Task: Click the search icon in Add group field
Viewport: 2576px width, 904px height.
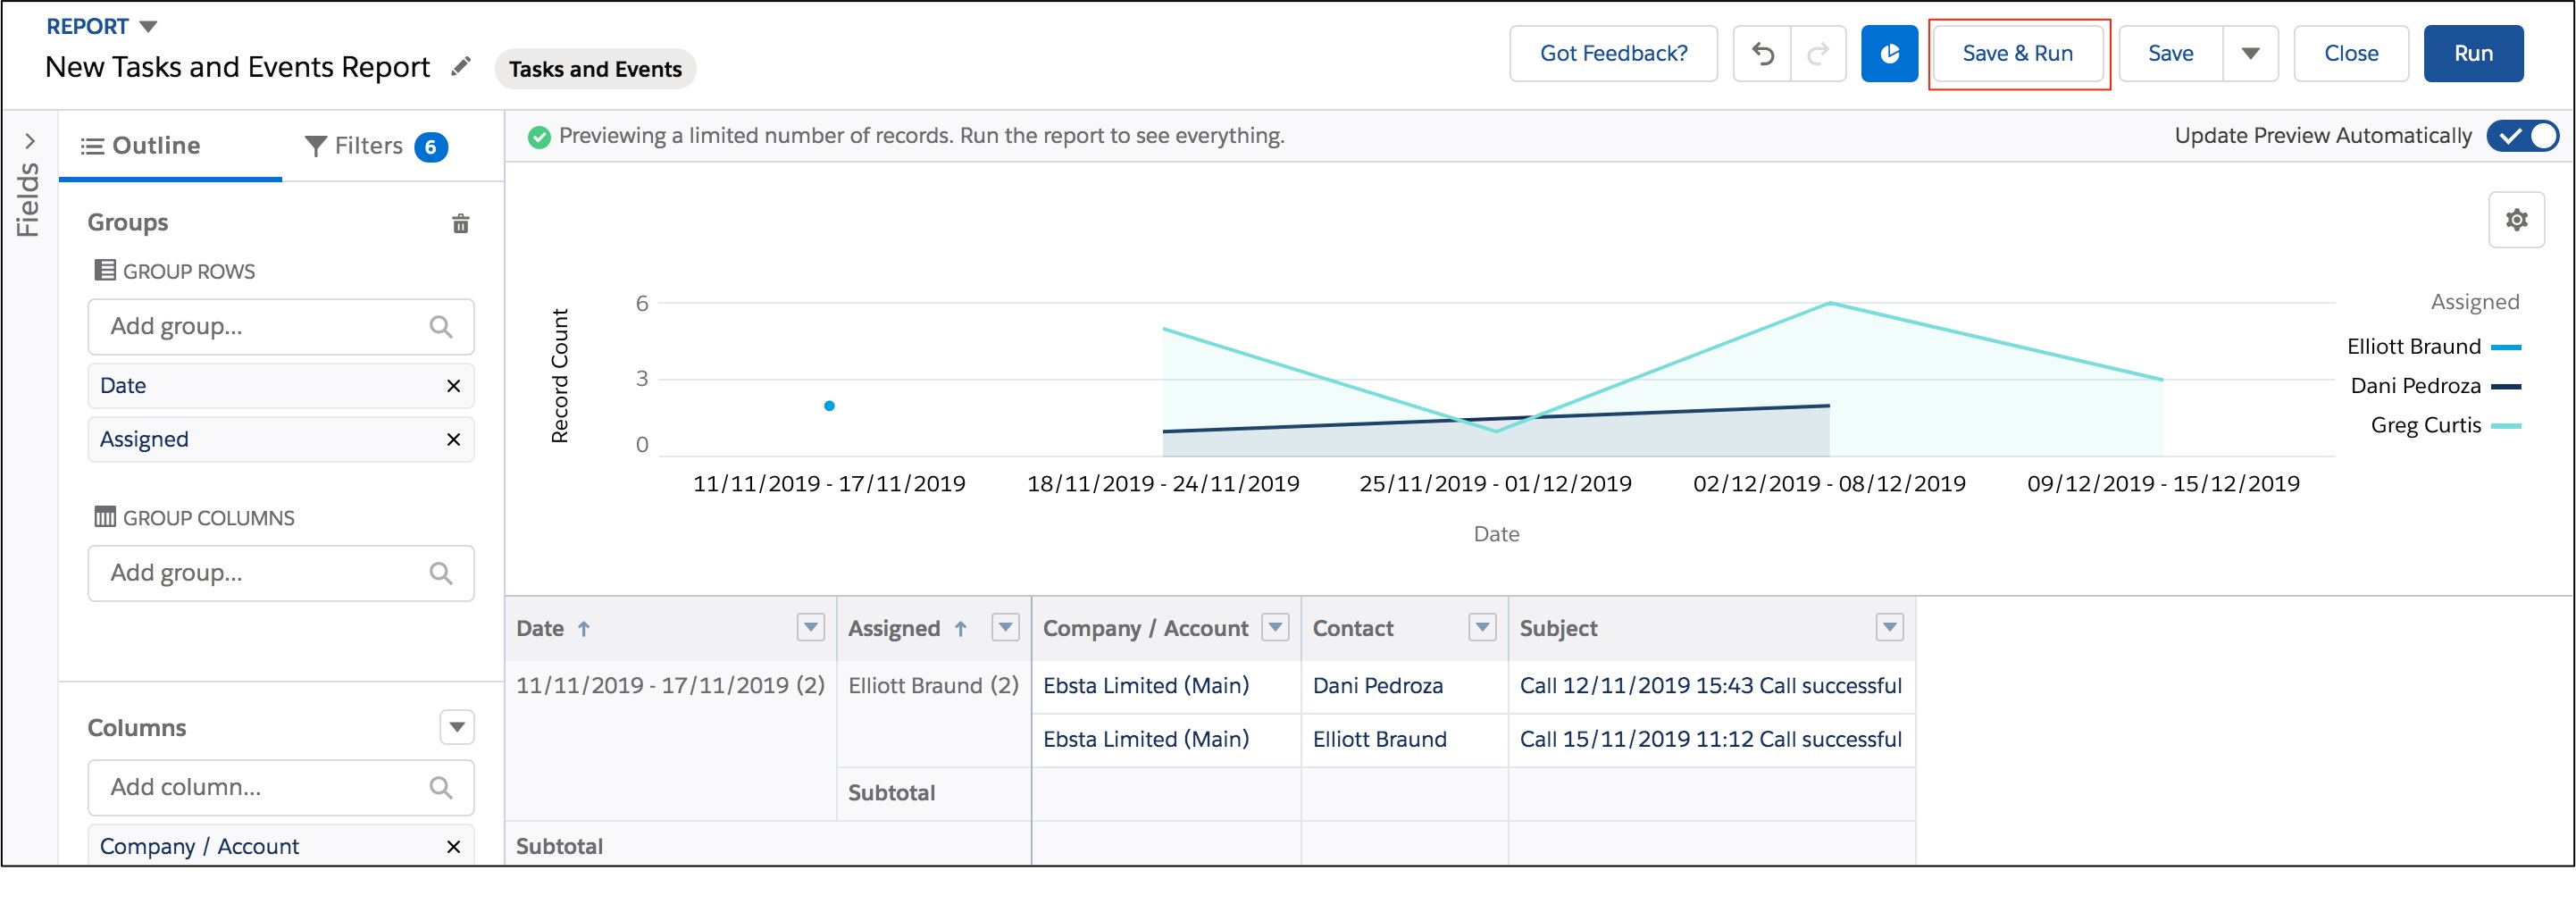Action: (440, 326)
